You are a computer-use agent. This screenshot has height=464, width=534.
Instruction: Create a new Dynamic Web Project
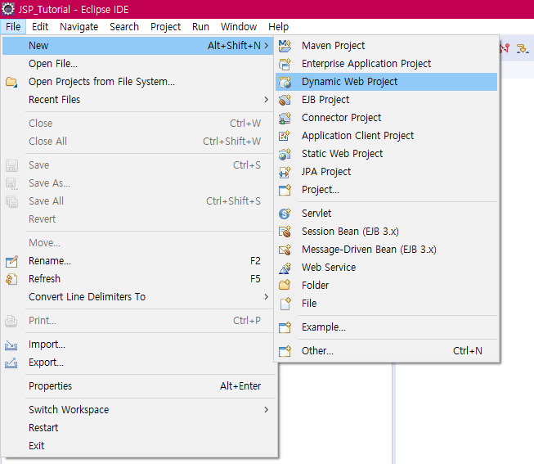[386, 82]
